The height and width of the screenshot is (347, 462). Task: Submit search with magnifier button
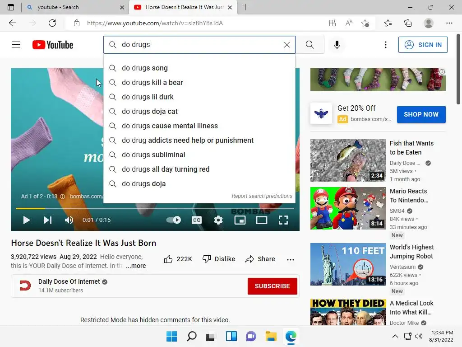point(310,45)
